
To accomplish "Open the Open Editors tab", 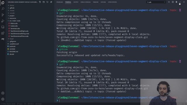I will (112, 2).
